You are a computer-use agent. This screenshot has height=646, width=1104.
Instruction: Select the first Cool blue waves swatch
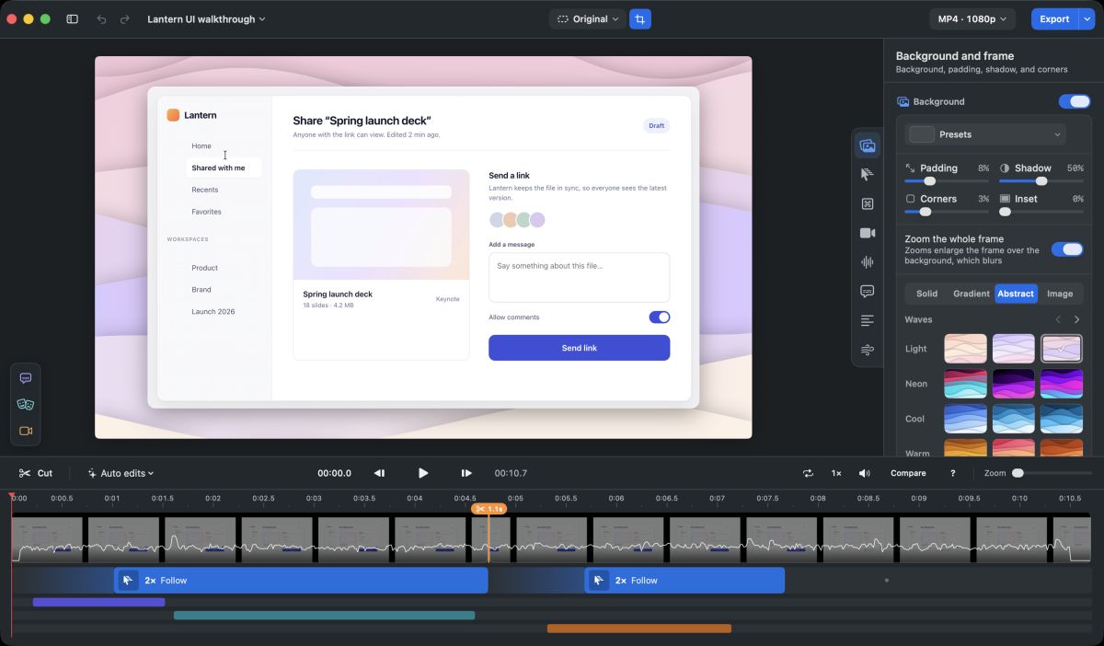pyautogui.click(x=965, y=419)
